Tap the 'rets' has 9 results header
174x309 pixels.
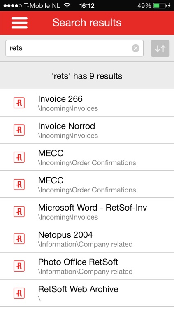tap(87, 76)
